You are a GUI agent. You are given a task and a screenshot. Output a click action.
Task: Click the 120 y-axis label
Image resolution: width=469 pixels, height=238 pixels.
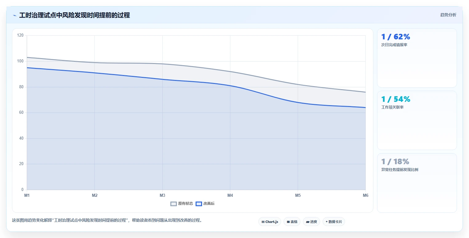click(x=20, y=35)
